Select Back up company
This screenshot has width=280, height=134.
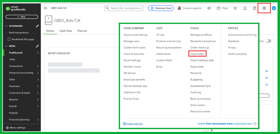[201, 99]
